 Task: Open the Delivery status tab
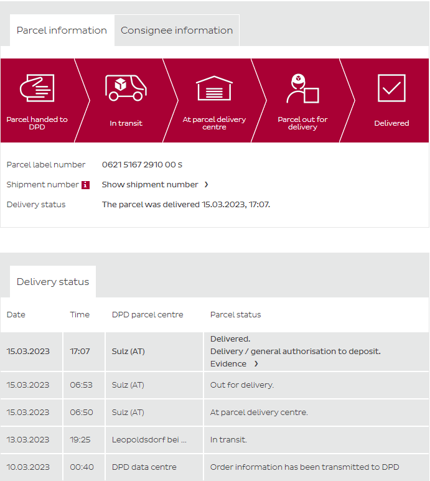pos(53,282)
